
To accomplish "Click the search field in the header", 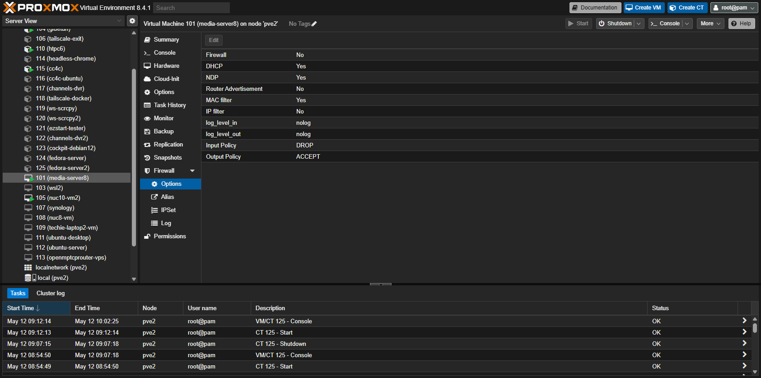I will point(191,8).
